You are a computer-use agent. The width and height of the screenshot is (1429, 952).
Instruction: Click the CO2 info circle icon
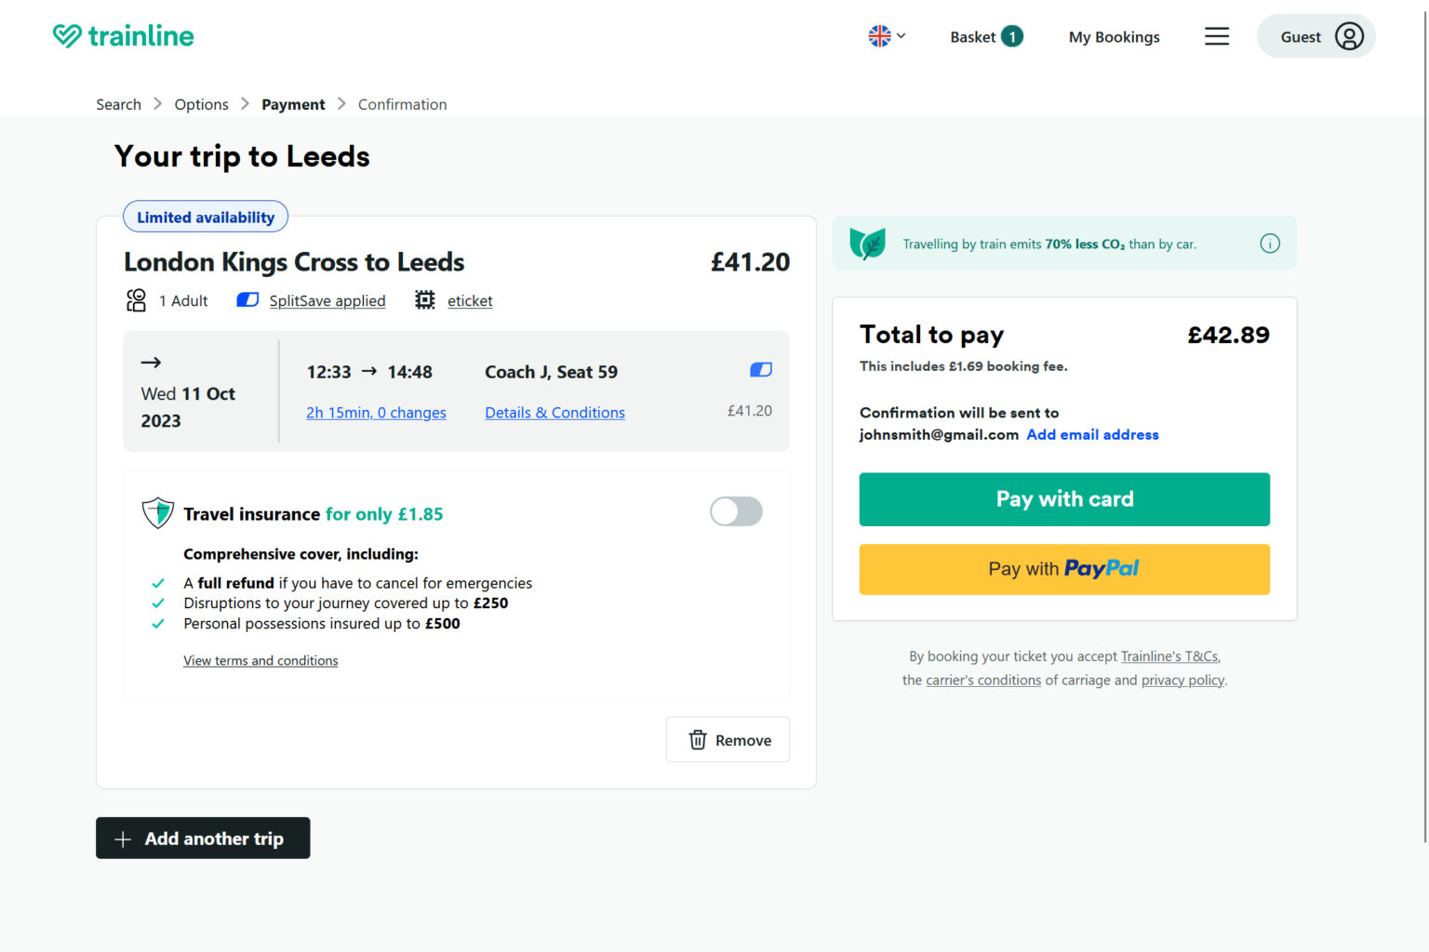pos(1270,243)
